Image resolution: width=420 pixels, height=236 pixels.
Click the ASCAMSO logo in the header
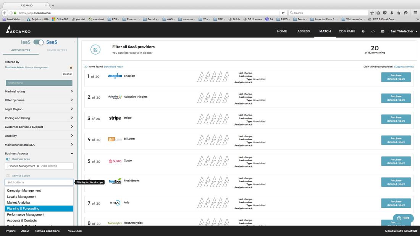point(18,30)
